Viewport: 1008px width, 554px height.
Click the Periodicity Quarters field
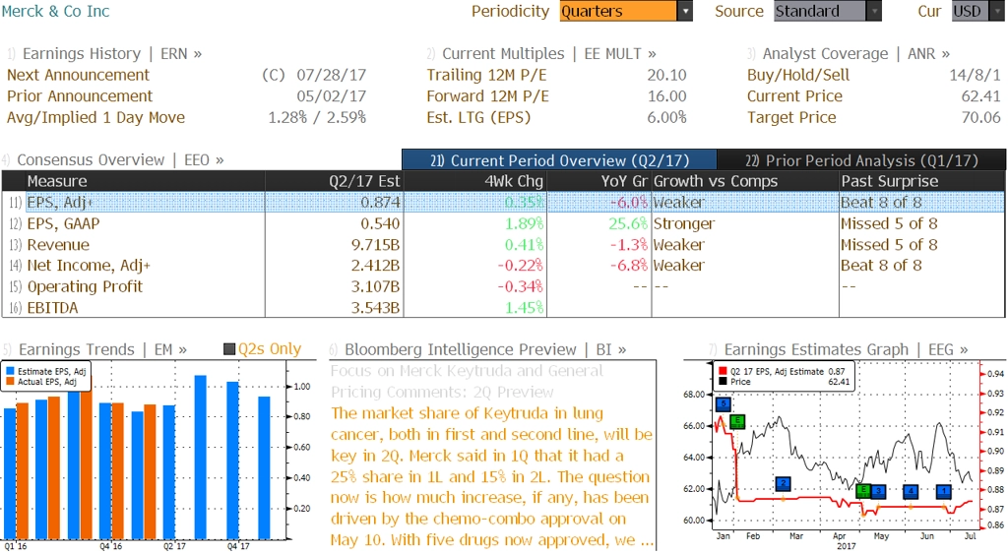tap(618, 11)
